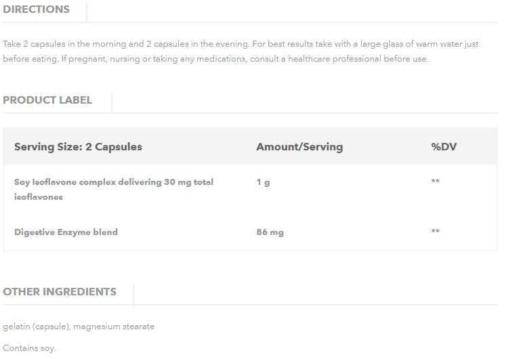The height and width of the screenshot is (359, 506).
Task: Click the "Serving Size: 2 Capsules" column header
Action: tap(78, 147)
